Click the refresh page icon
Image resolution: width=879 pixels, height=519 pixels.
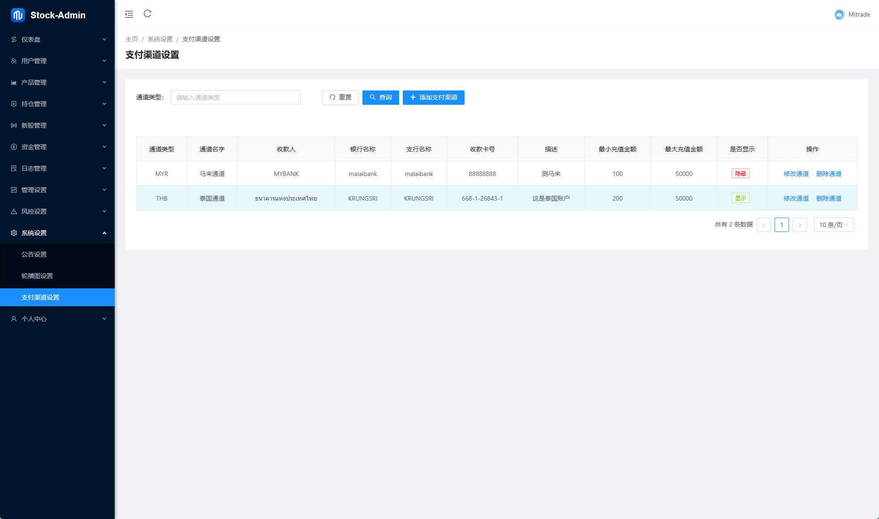[x=147, y=14]
